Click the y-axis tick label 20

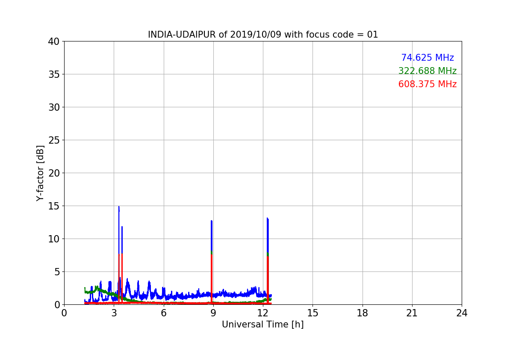53,173
